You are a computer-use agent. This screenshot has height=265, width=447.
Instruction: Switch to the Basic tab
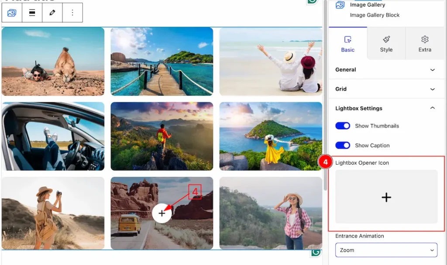[348, 44]
